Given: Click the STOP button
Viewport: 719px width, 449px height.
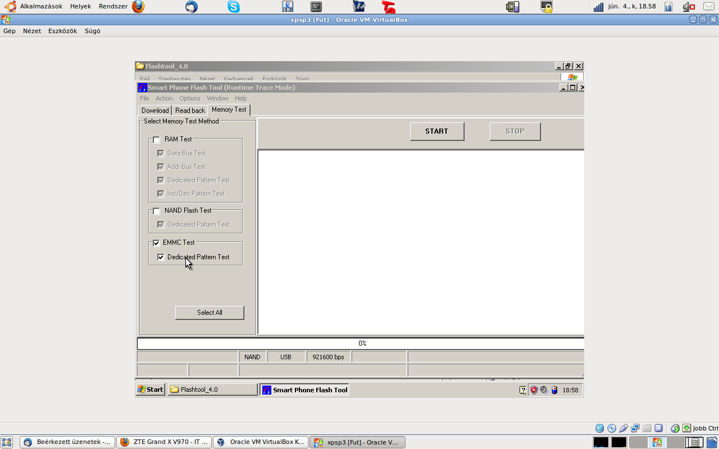Looking at the screenshot, I should [x=515, y=131].
